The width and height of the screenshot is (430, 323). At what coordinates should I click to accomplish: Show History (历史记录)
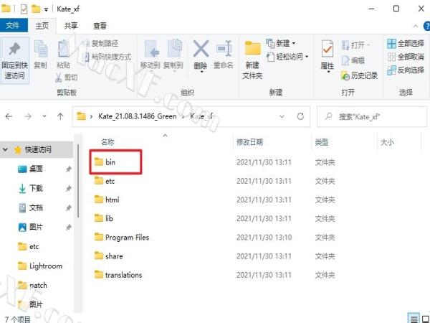click(359, 75)
